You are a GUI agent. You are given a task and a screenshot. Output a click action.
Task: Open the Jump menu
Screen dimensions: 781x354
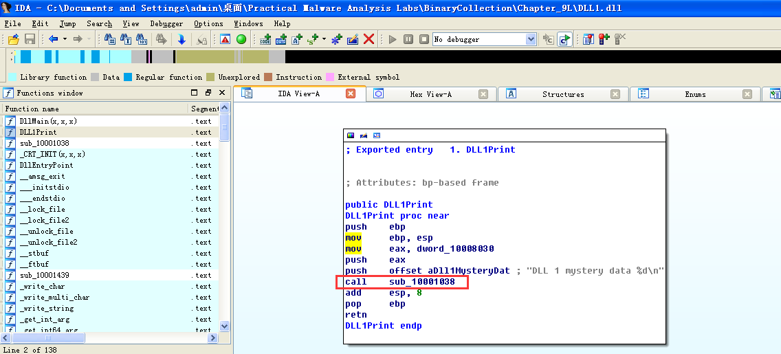pos(68,23)
